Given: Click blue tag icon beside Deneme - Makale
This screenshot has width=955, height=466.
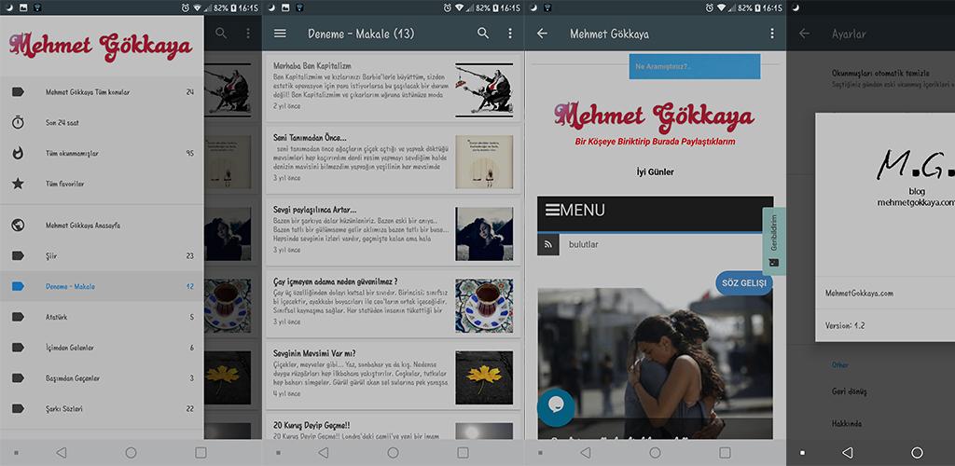Looking at the screenshot, I should (x=19, y=286).
